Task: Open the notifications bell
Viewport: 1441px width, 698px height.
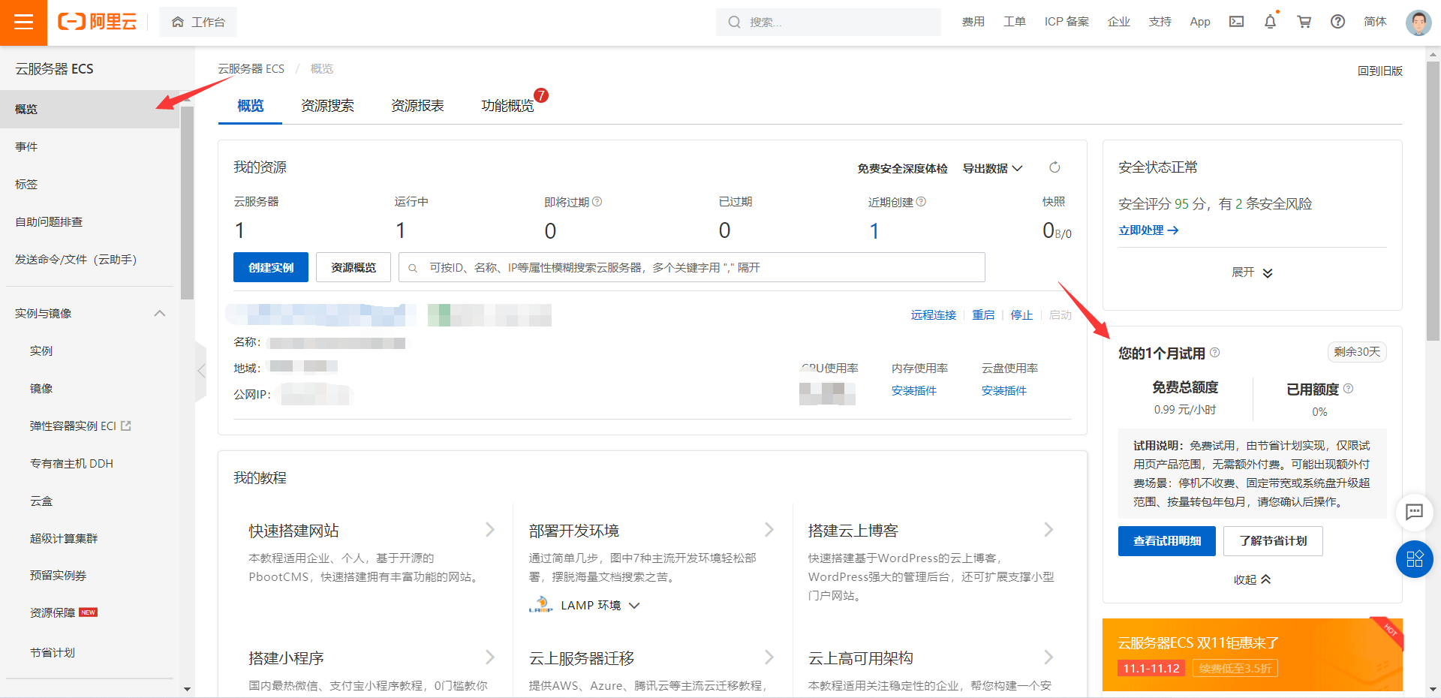Action: tap(1270, 22)
